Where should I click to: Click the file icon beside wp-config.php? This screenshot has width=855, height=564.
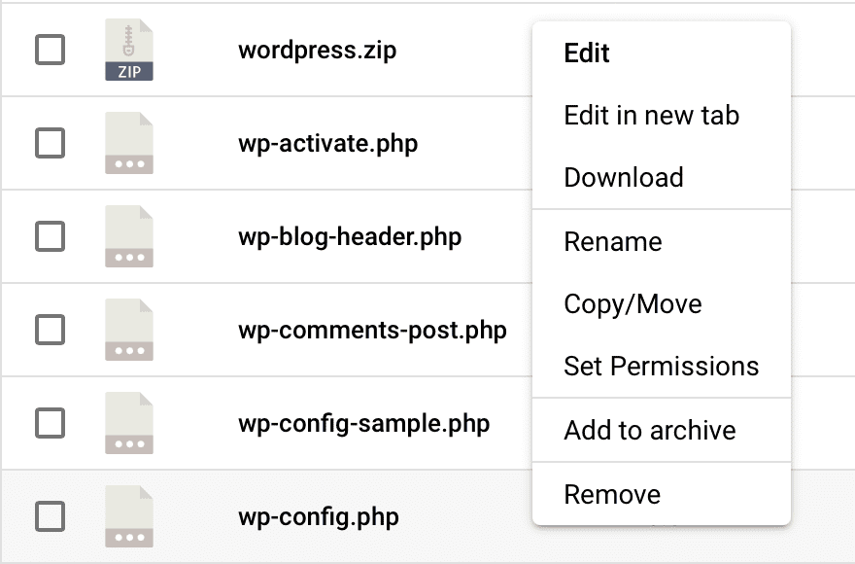(x=129, y=516)
